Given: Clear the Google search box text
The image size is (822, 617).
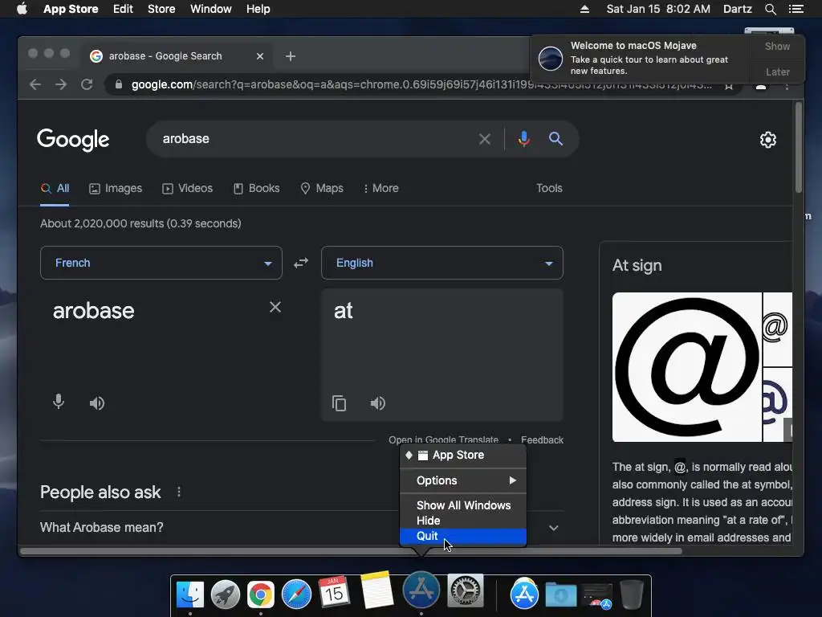Looking at the screenshot, I should (484, 139).
